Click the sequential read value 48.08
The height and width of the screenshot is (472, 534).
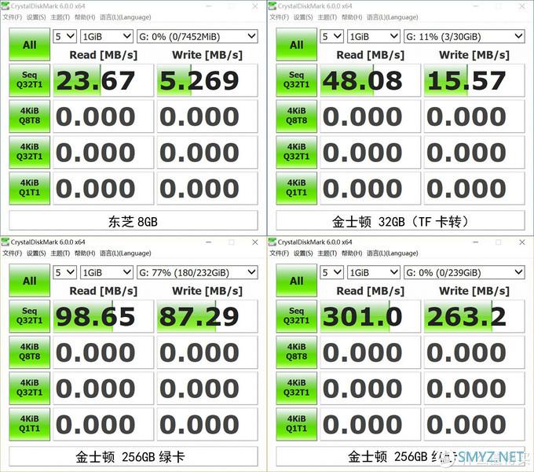(x=370, y=80)
